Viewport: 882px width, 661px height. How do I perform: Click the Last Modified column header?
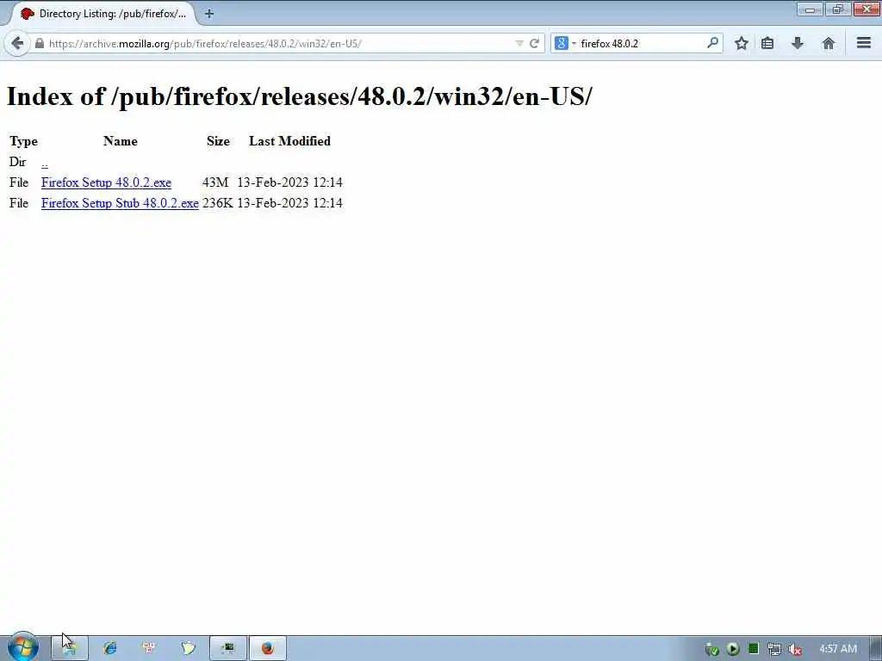[289, 141]
